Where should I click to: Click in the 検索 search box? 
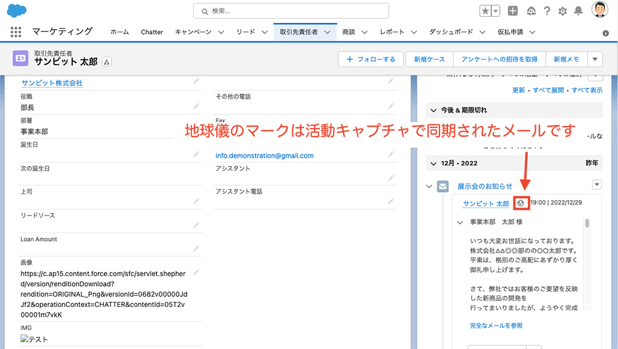click(291, 11)
